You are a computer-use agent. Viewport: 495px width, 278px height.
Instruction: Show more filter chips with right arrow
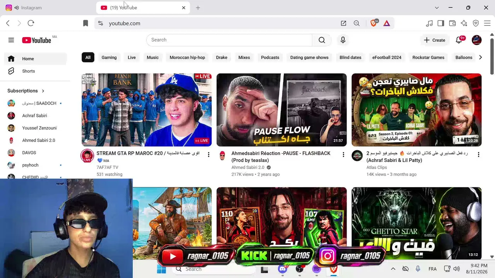click(x=480, y=58)
